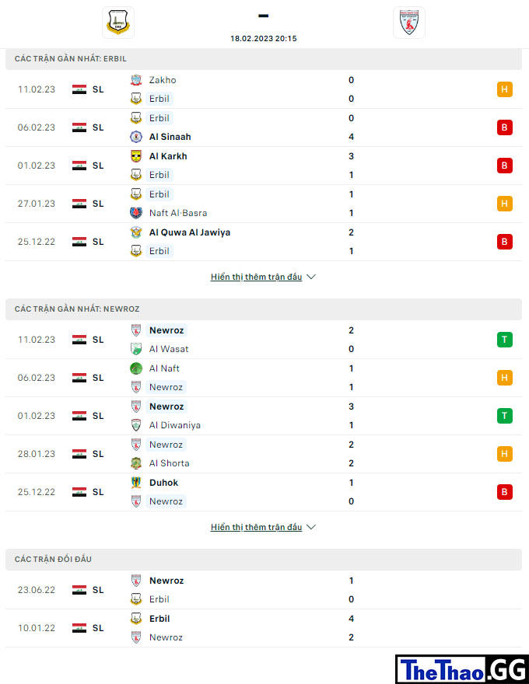Select the Naft Al-Basra team logo
This screenshot has height=684, width=529.
click(136, 213)
